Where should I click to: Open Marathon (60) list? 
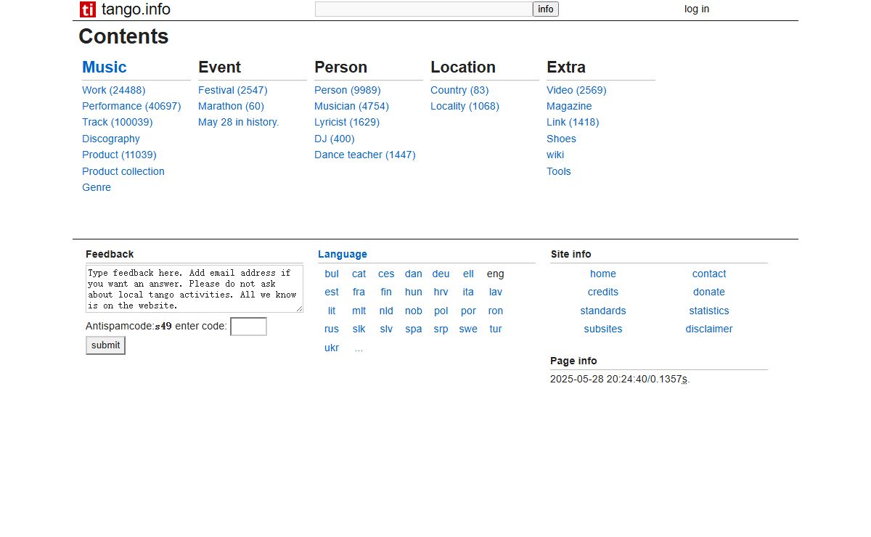(231, 106)
